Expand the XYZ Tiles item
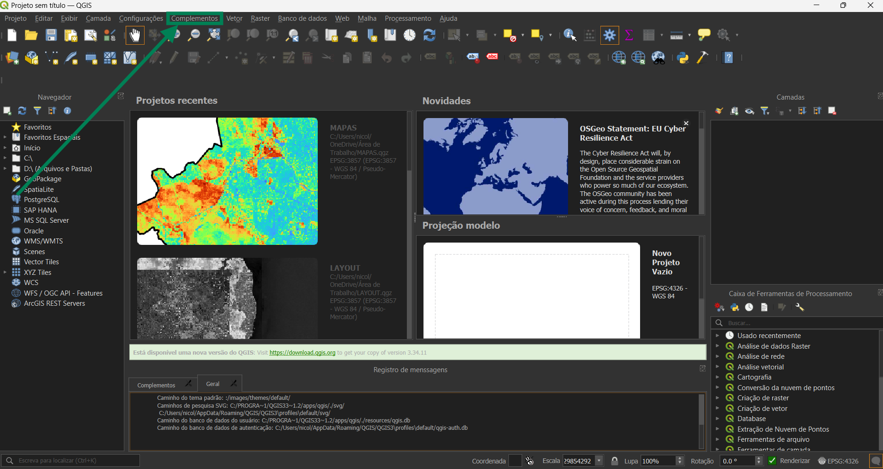This screenshot has width=883, height=469. click(x=5, y=272)
